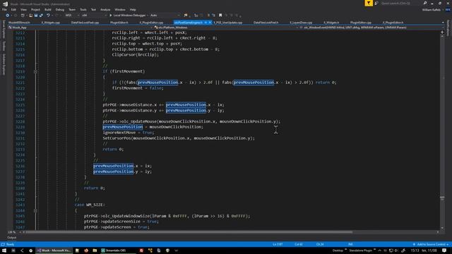Click the feedback icon beside Quick Launch

coord(376,3)
